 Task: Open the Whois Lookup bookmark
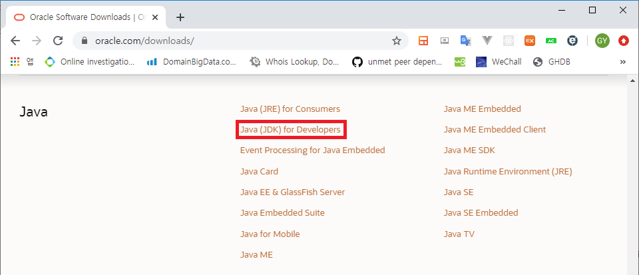click(x=294, y=62)
